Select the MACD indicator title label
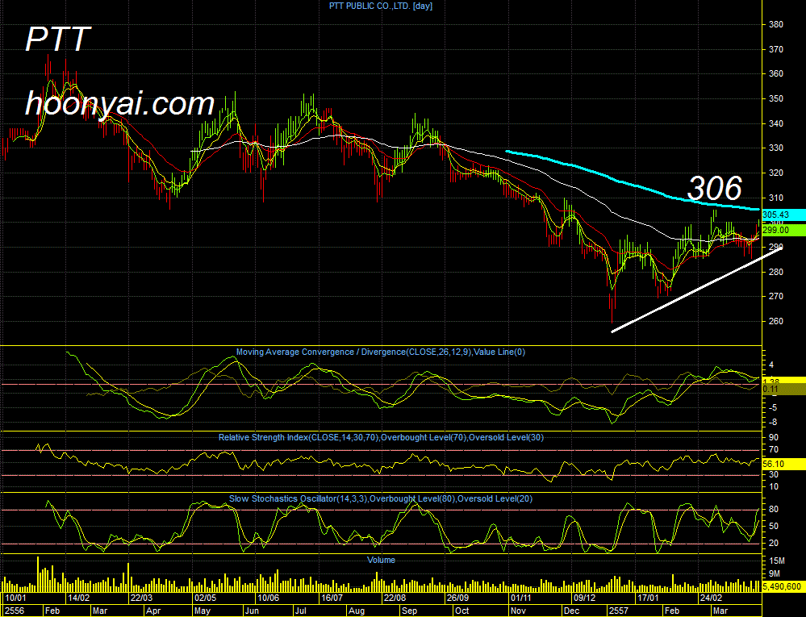Image resolution: width=806 pixels, height=617 pixels. tap(380, 352)
